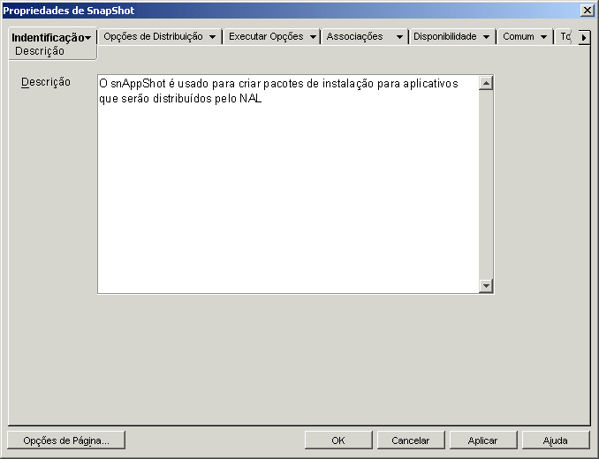
Task: Apply changes with Aplicar button
Action: coord(483,440)
